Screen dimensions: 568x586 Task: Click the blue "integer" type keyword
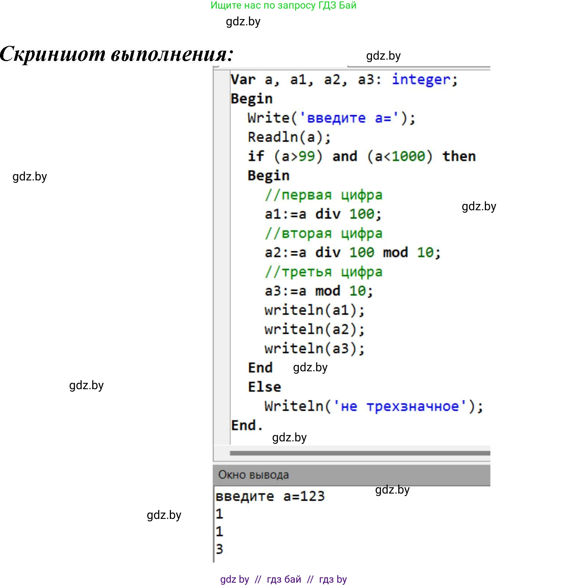(x=421, y=80)
